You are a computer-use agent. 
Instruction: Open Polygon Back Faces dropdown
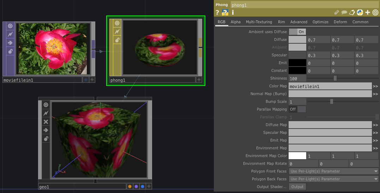tap(334, 179)
